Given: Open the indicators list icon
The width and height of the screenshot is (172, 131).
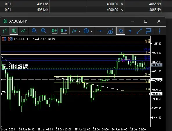Looking at the screenshot, I should pos(74,31).
